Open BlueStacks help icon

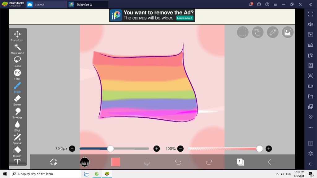[x=267, y=4]
